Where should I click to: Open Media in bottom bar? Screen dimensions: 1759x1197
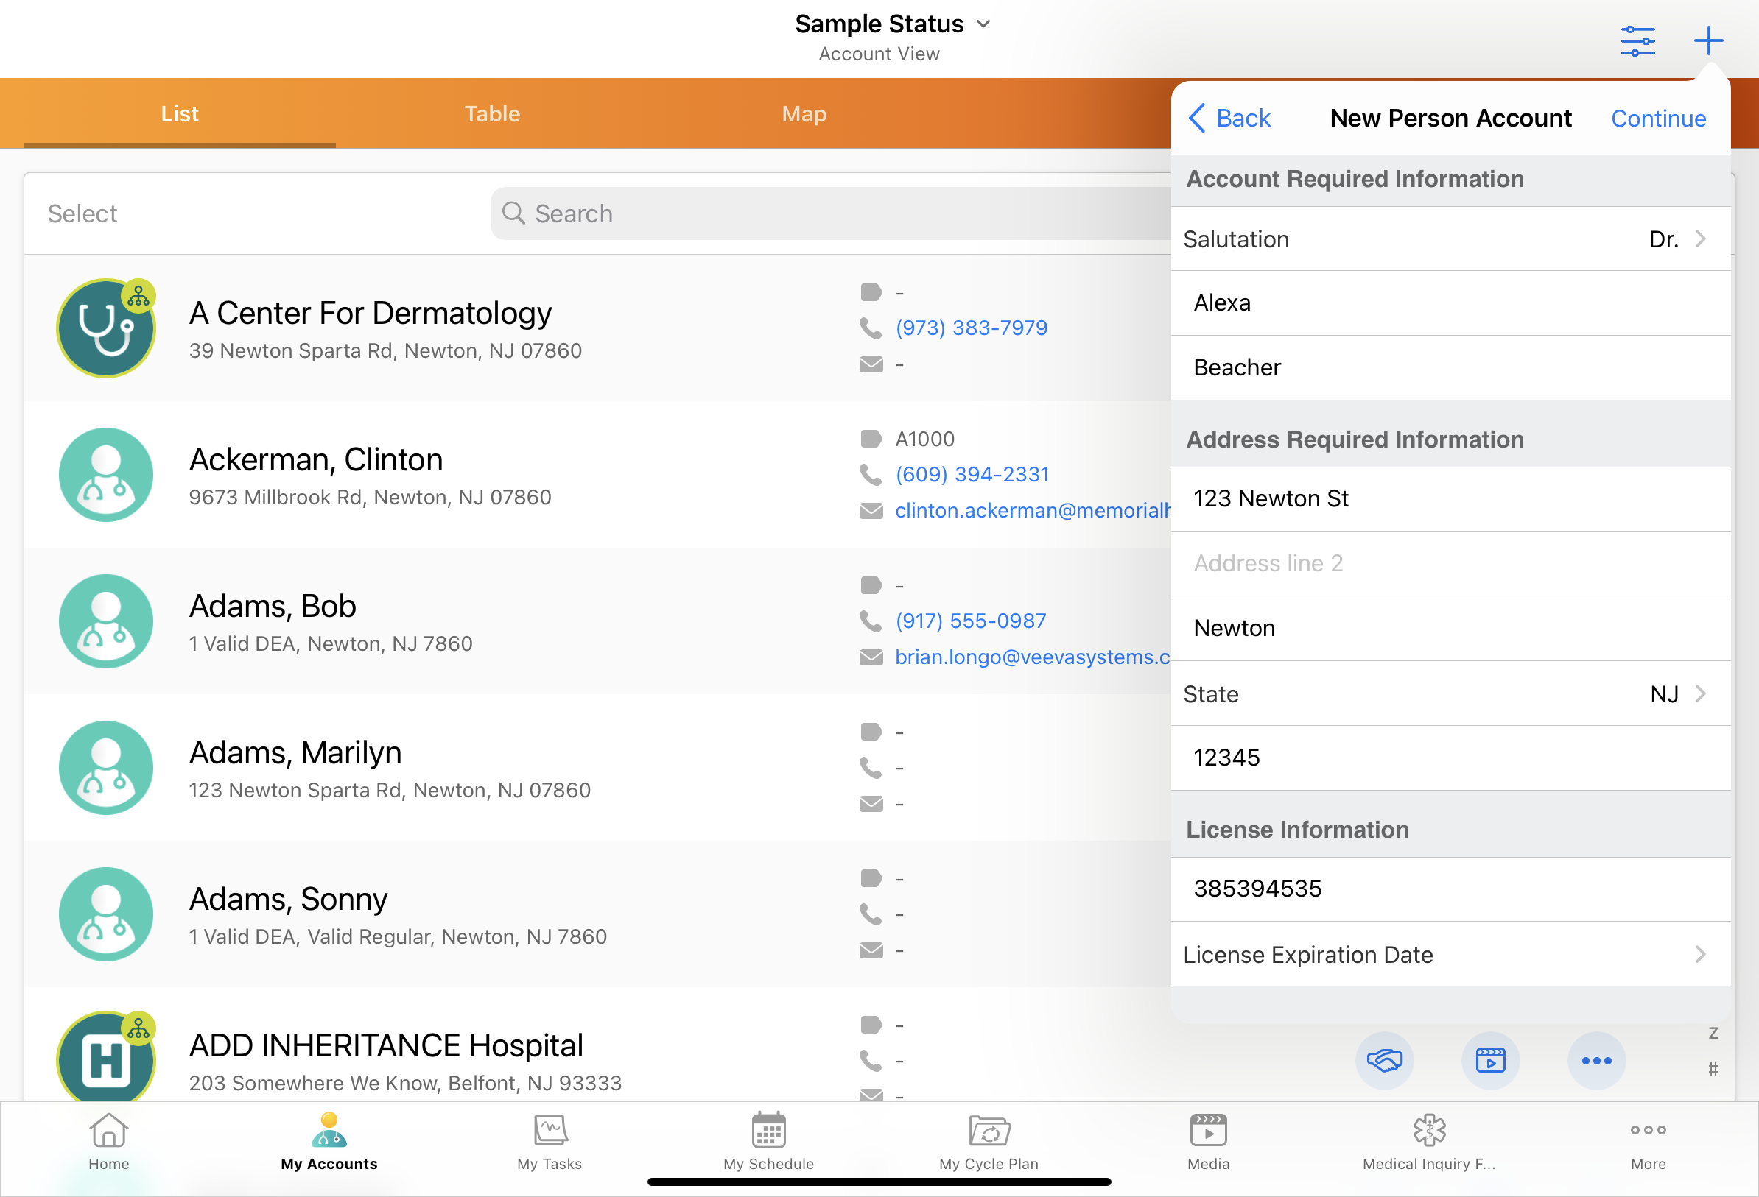(1208, 1141)
